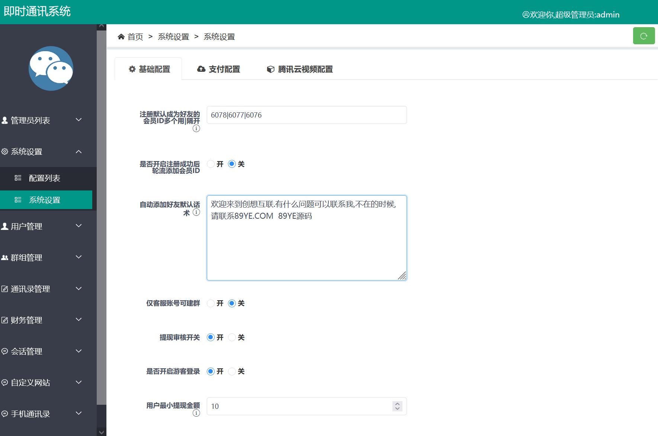Click 超级管理员:admin welcome text

587,15
